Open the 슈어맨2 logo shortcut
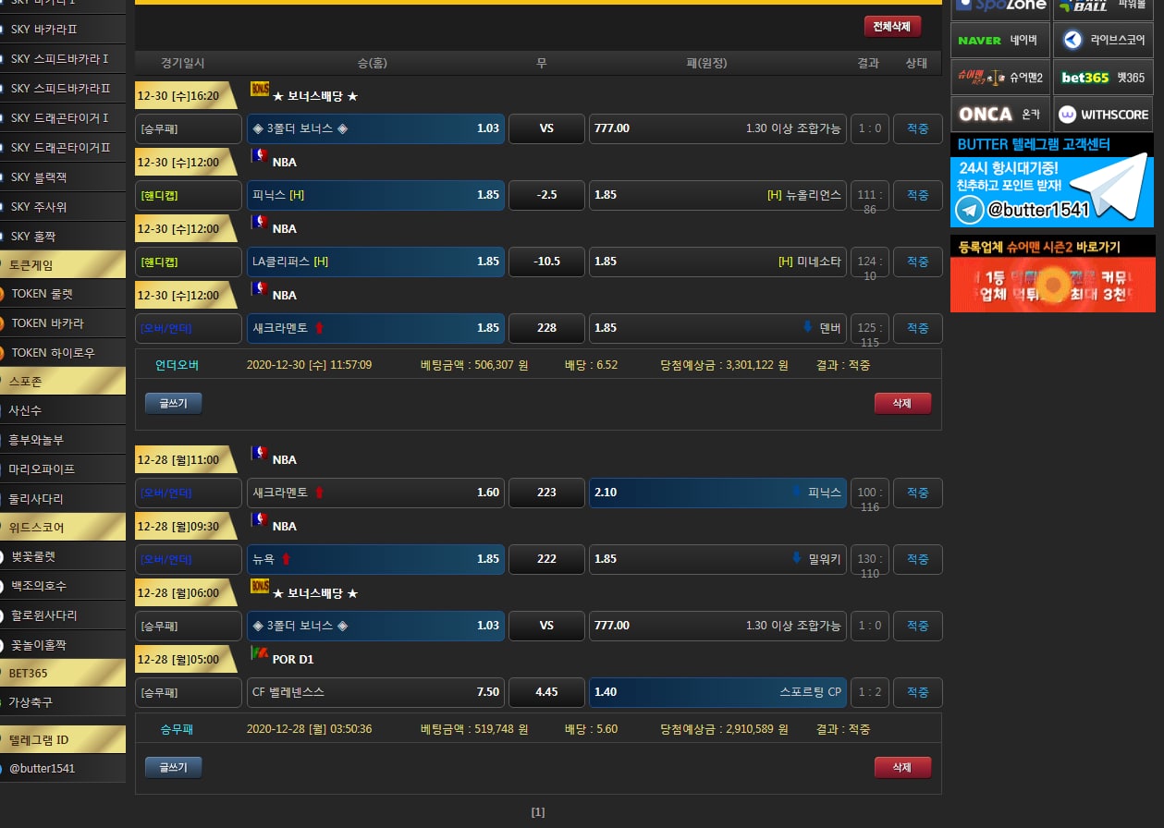 [x=999, y=78]
